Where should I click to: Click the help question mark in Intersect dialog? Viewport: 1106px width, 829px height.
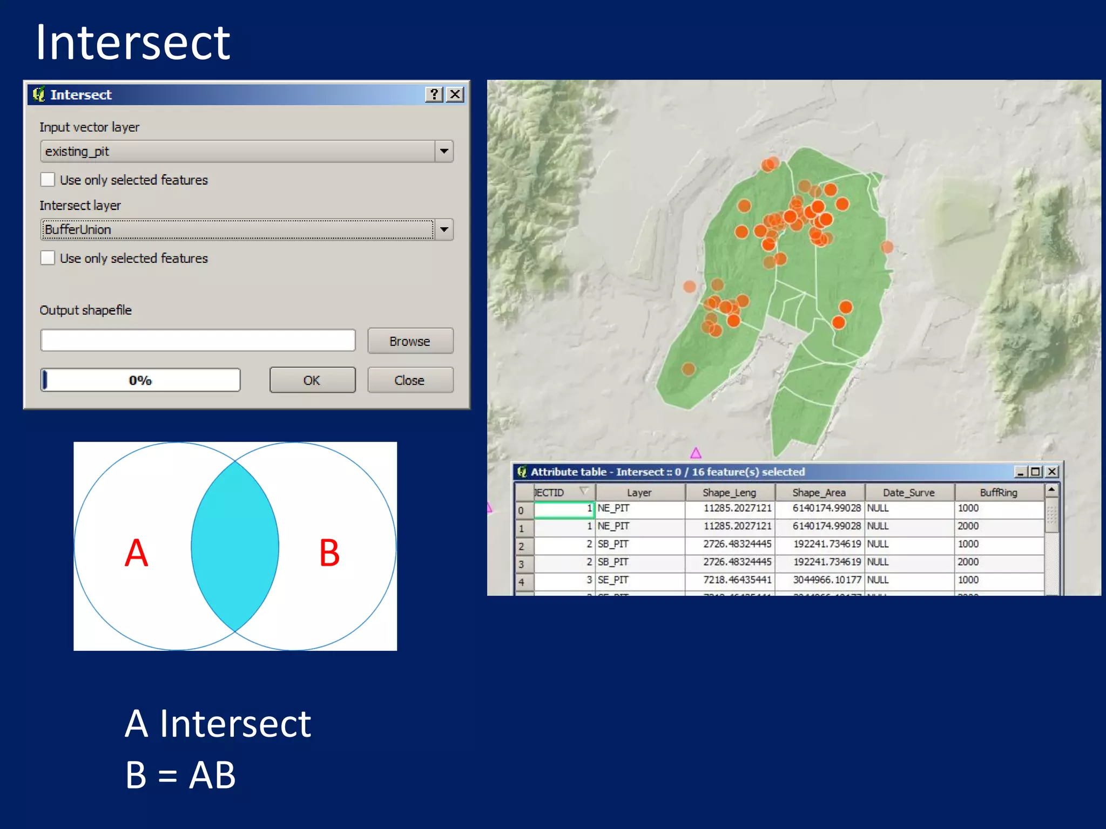coord(434,94)
